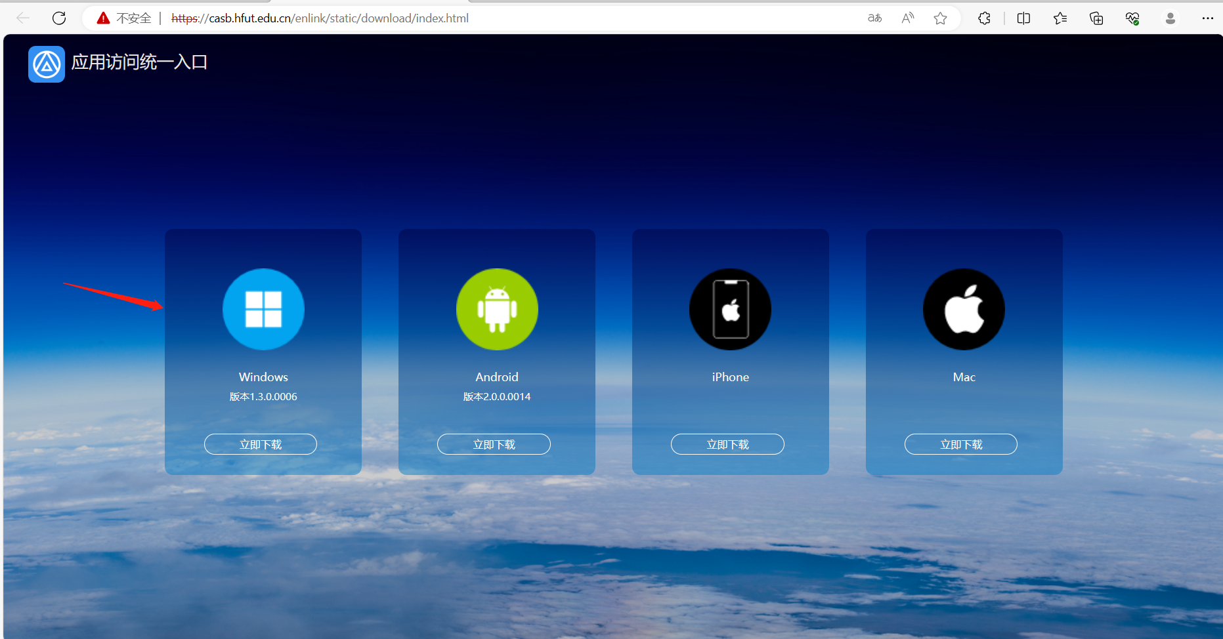The width and height of the screenshot is (1223, 639).
Task: Click the read aloud icon
Action: click(908, 18)
